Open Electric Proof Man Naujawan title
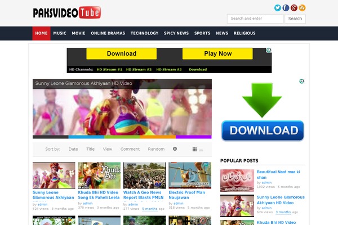338x225 pixels. click(x=186, y=195)
